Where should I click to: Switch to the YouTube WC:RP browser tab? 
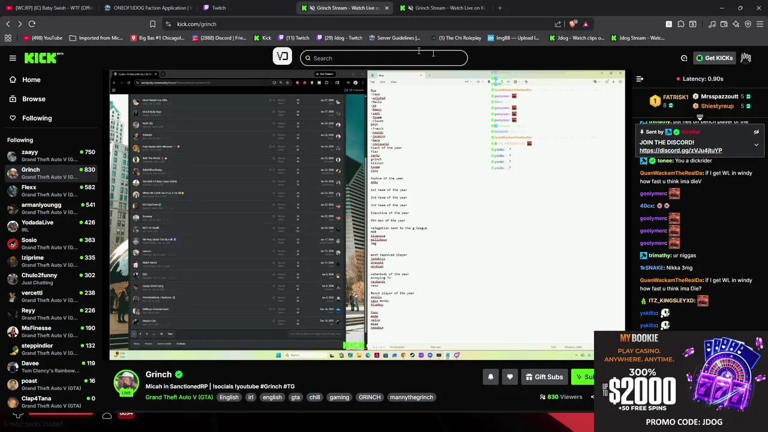pos(49,8)
